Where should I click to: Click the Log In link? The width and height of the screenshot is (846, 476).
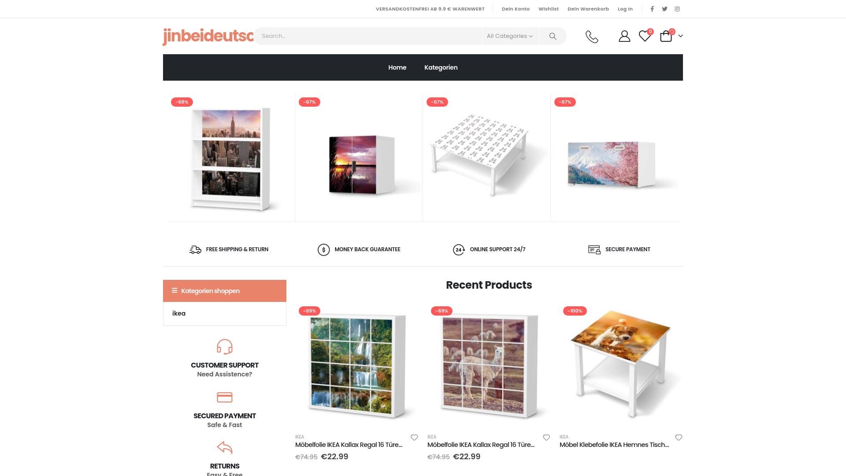tap(625, 9)
